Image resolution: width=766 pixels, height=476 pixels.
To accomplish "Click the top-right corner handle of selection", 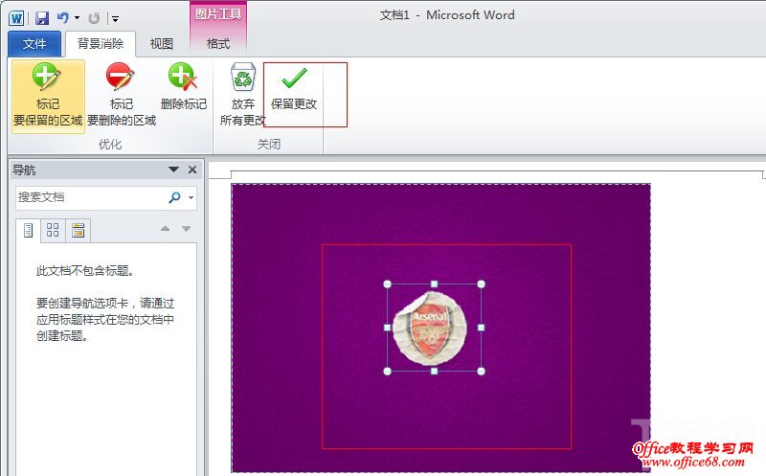I will point(482,283).
